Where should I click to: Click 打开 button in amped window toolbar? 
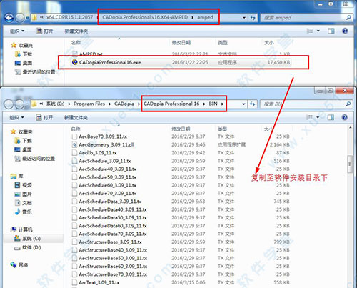(x=45, y=31)
